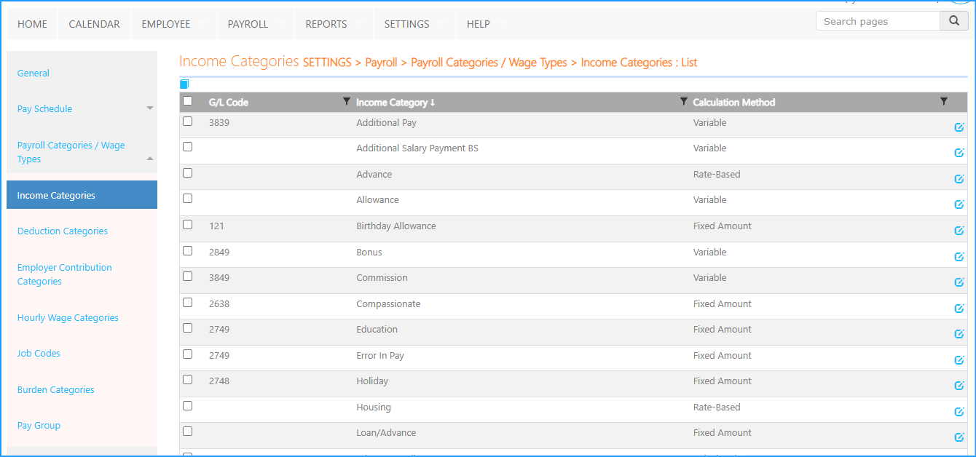Click the Search pages input field
This screenshot has height=457, width=976.
878,22
